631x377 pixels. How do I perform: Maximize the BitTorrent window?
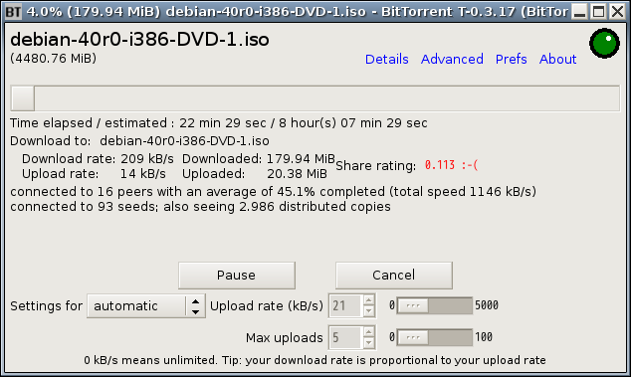598,12
